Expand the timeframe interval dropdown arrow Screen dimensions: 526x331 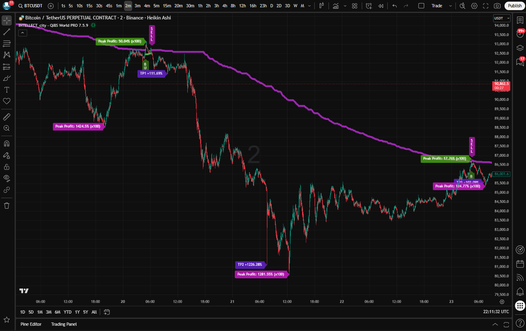point(310,6)
